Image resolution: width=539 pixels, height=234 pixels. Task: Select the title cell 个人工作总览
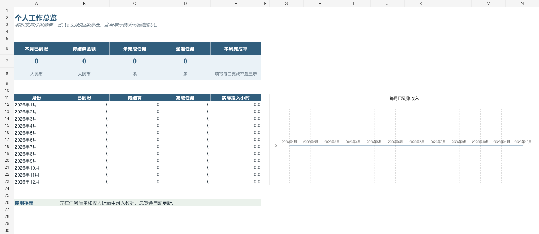[35, 18]
